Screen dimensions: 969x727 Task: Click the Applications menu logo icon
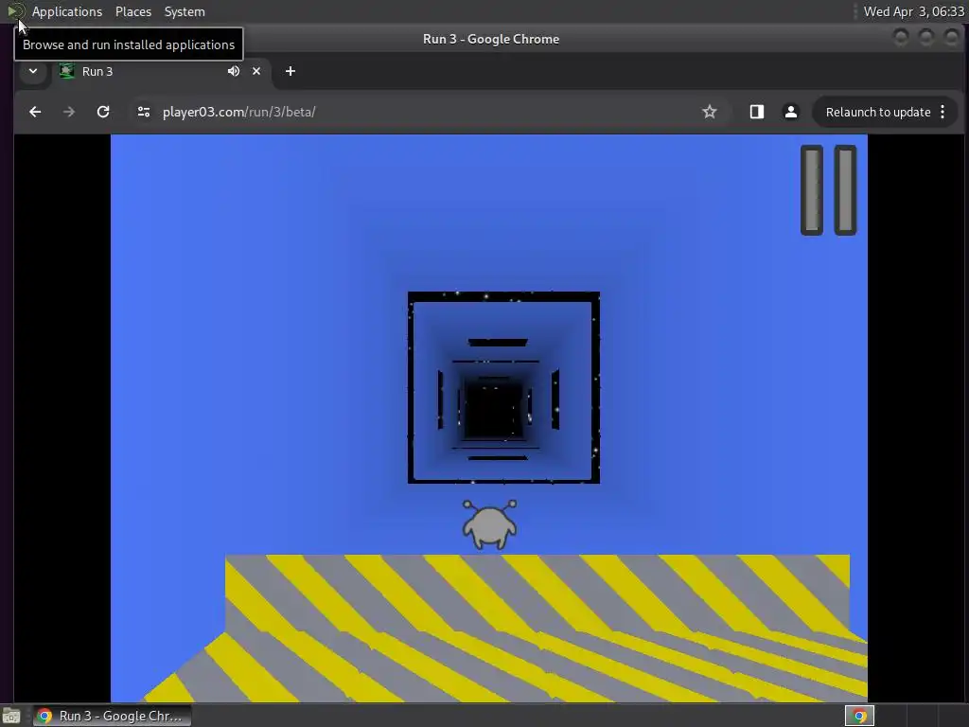point(15,11)
